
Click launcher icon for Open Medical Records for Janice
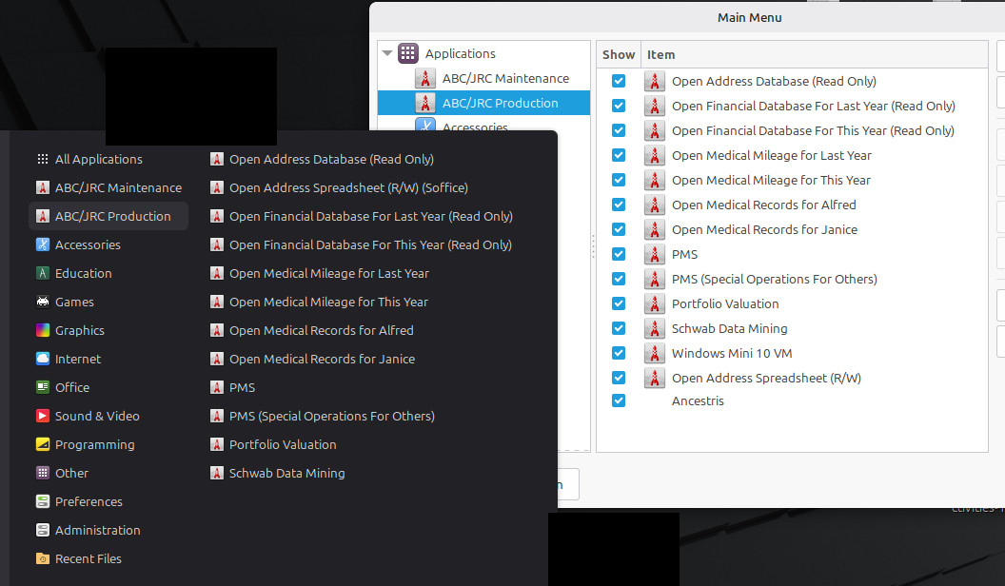pos(217,359)
